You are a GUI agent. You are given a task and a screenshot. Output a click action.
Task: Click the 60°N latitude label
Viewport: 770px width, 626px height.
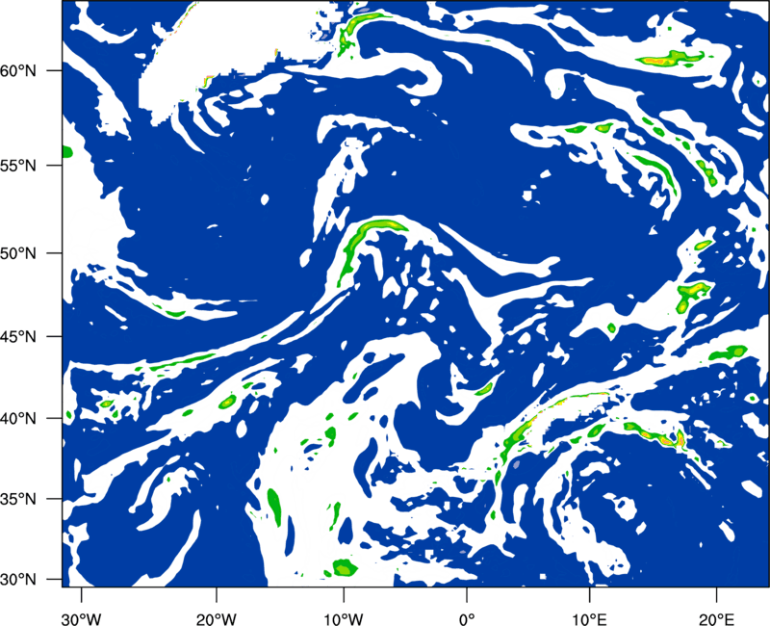point(18,71)
